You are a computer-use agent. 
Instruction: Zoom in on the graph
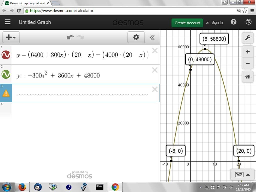[x=248, y=51]
